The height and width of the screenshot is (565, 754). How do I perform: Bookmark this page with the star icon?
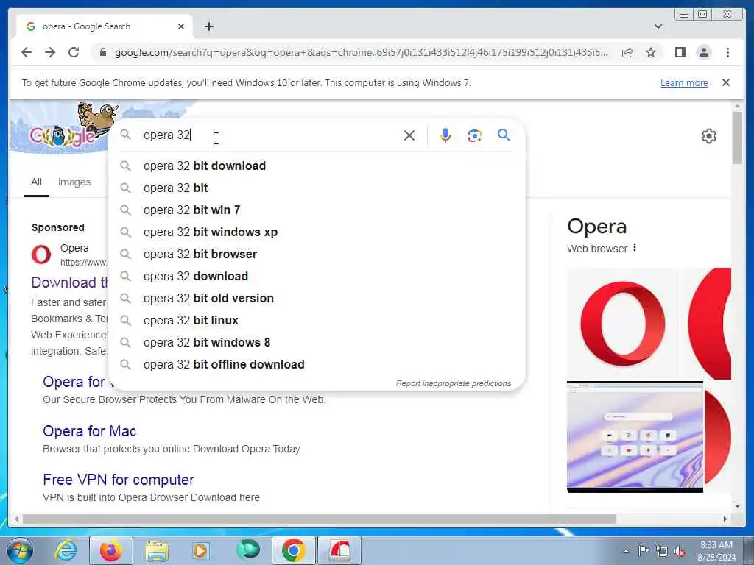click(651, 52)
